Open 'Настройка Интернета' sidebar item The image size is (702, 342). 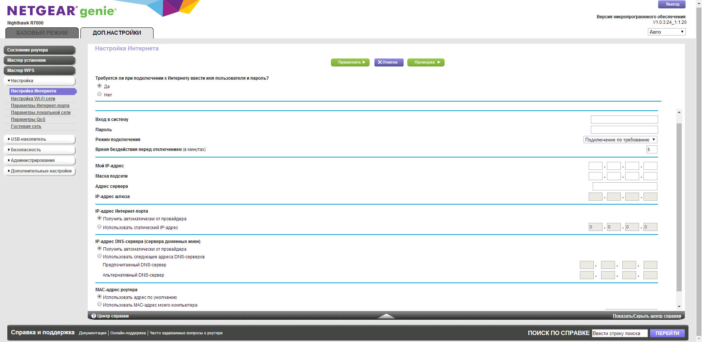(42, 91)
